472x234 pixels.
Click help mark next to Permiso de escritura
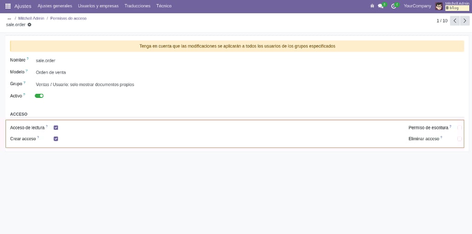450,126
